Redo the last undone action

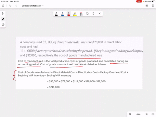pos(16,6)
